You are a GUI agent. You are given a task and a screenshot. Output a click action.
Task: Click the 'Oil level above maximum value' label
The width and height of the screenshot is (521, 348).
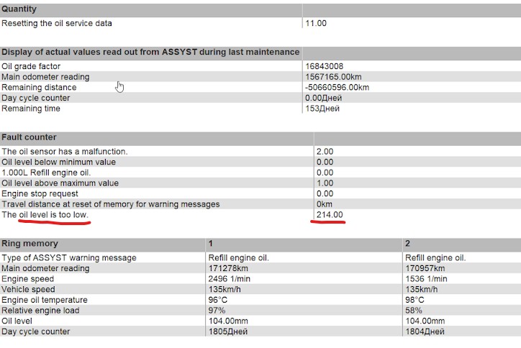click(x=60, y=183)
